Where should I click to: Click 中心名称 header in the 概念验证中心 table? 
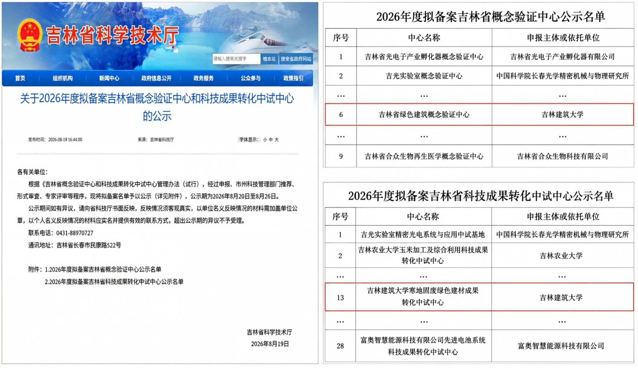click(x=424, y=38)
